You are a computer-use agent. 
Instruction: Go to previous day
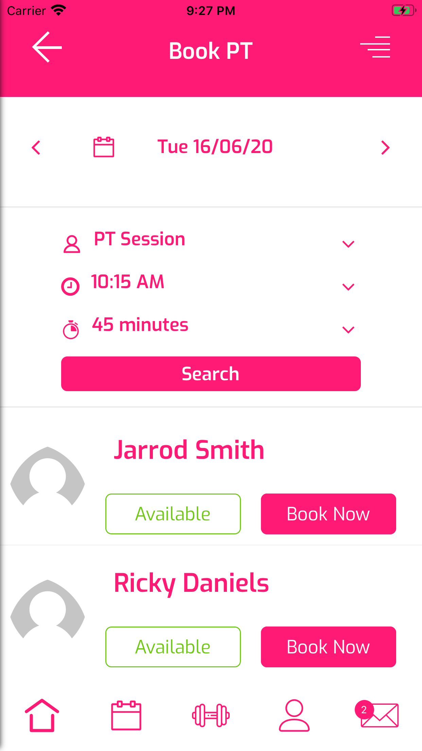click(x=36, y=148)
